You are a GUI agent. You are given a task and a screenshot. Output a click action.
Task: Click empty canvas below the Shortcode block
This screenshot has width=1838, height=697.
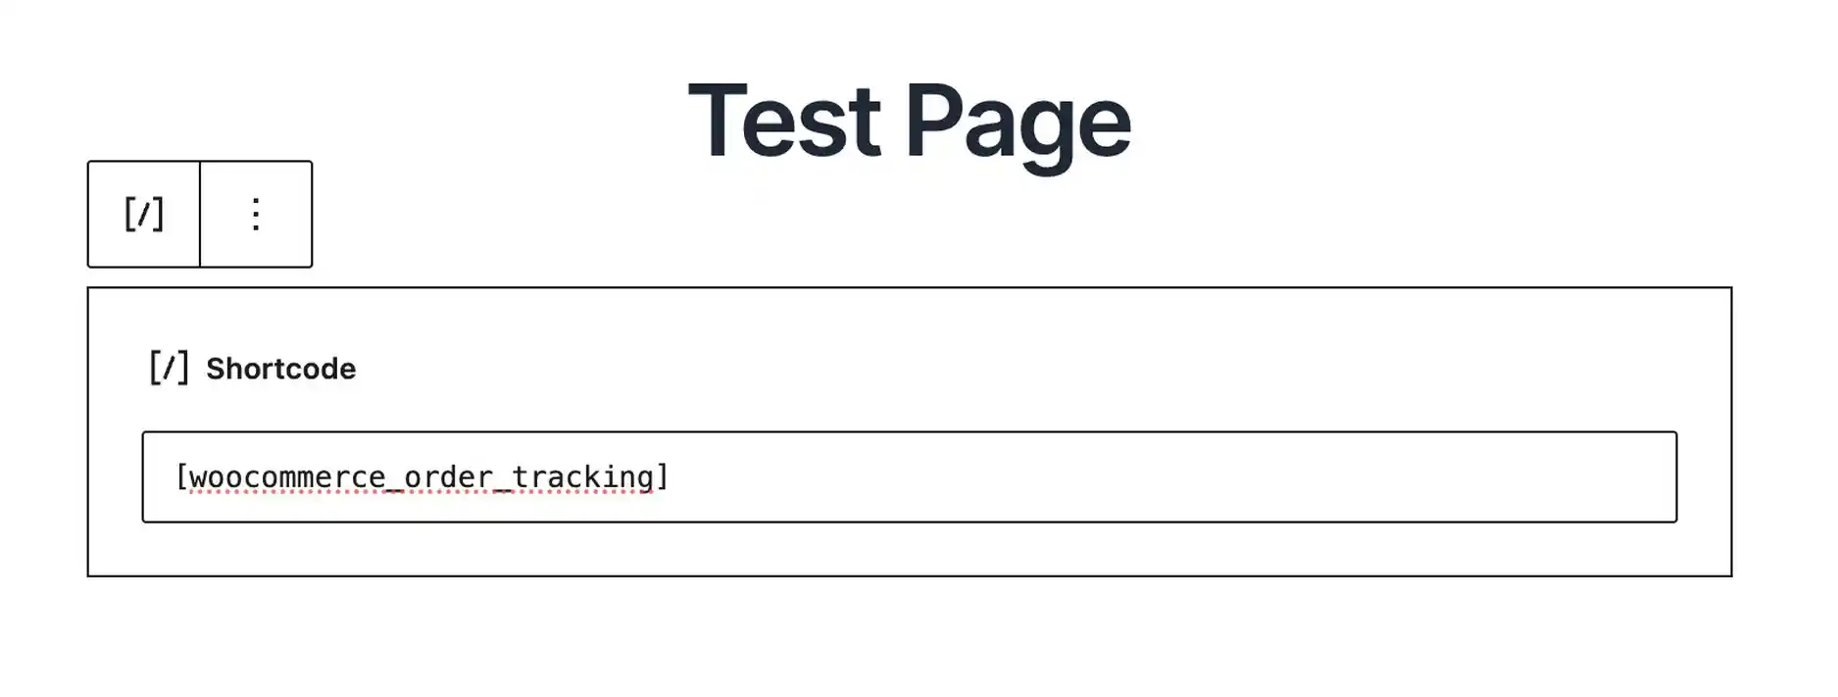coord(909,637)
